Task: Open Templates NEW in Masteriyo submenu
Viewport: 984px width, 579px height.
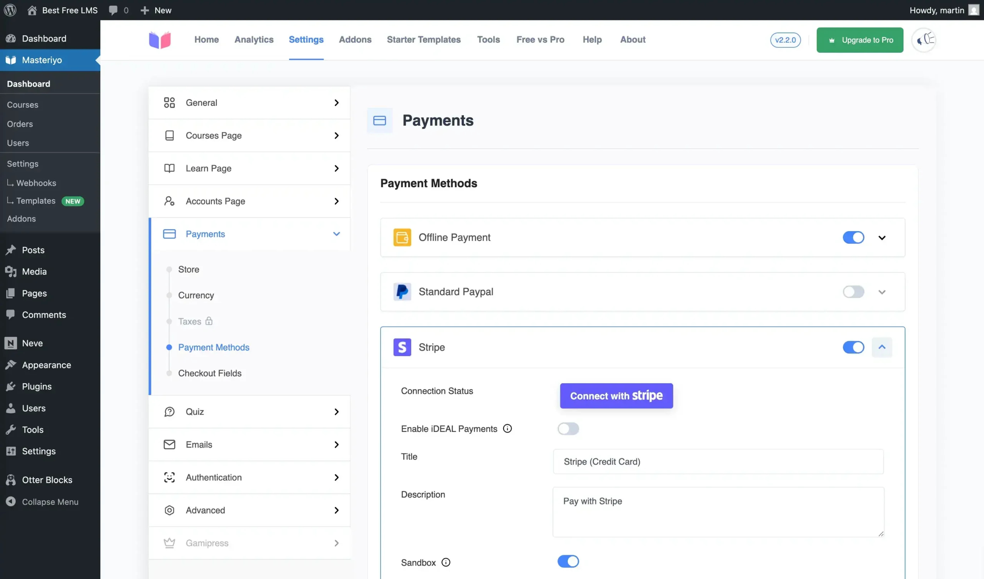Action: [x=46, y=200]
